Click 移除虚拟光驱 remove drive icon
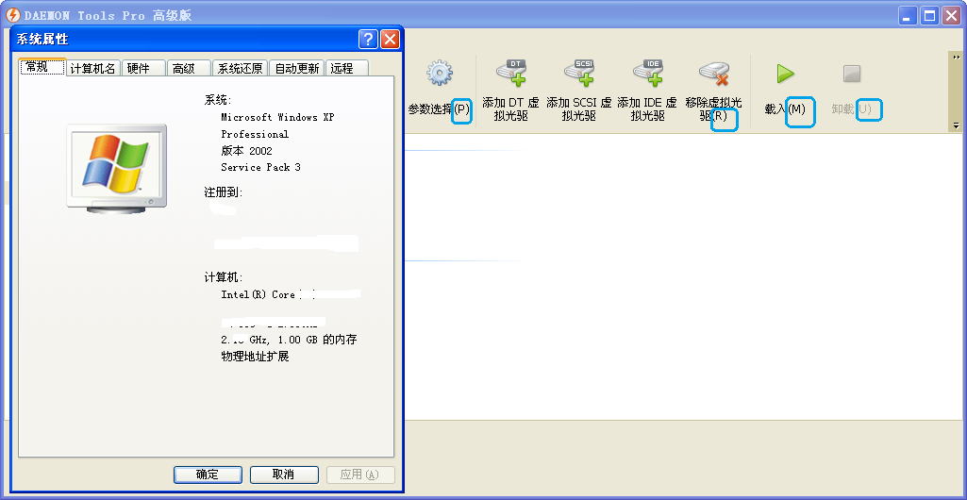 pos(713,74)
